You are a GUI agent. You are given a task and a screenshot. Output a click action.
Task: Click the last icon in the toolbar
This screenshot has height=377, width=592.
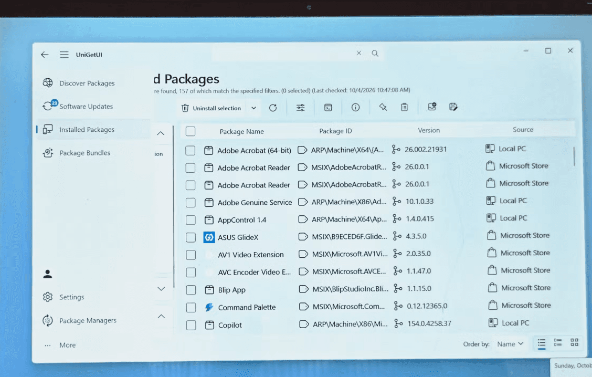coord(453,107)
